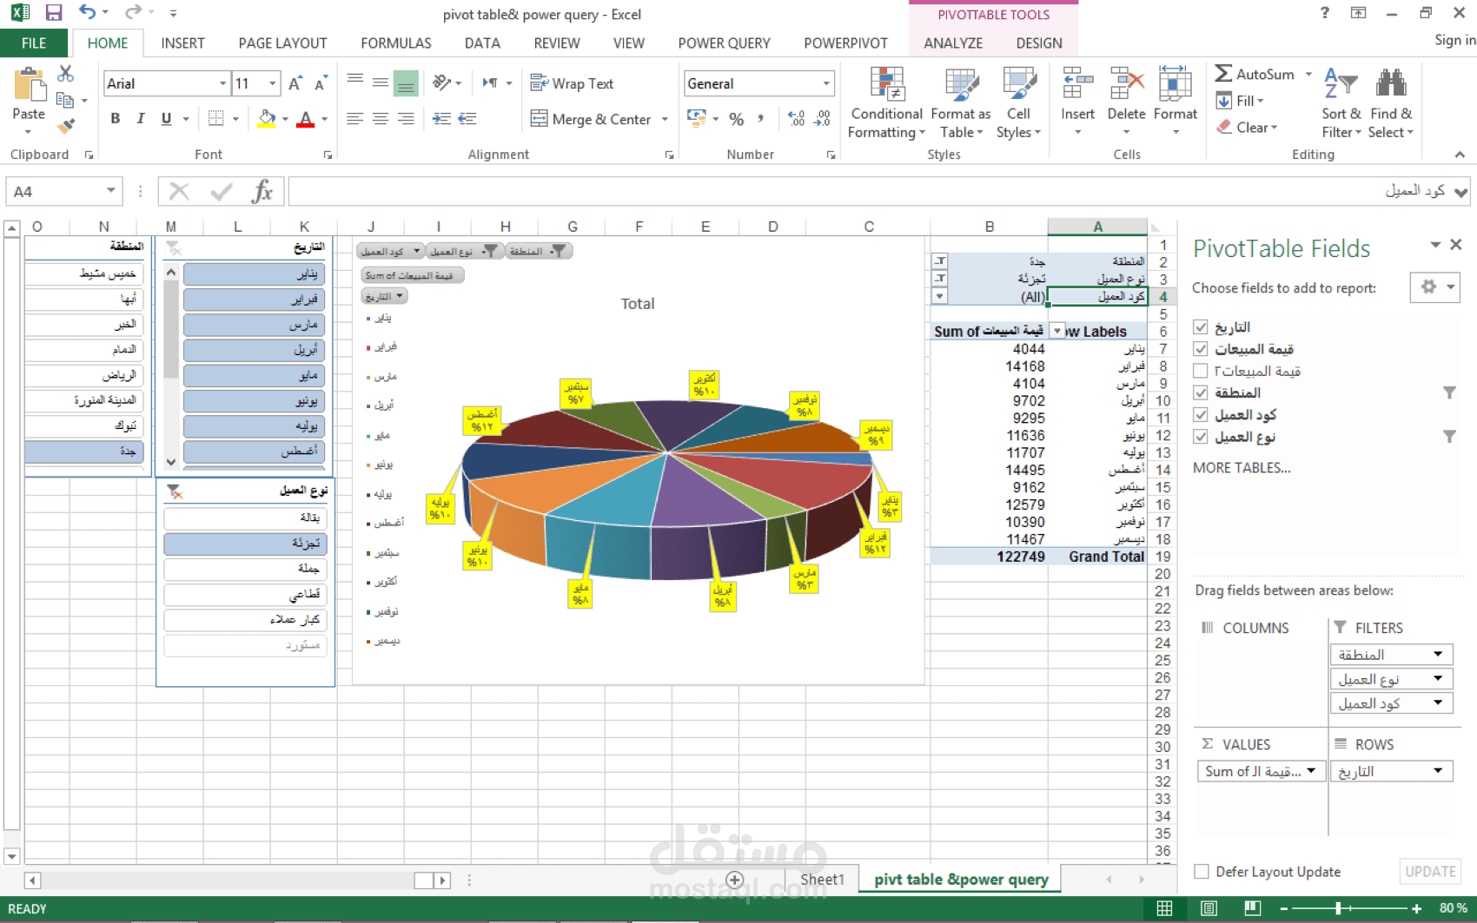Click the AutoSum sigma icon
This screenshot has height=923, width=1477.
[1223, 74]
